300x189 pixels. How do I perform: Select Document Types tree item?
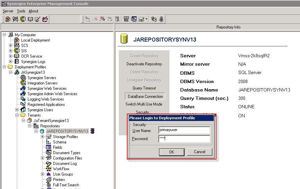coord(66,153)
